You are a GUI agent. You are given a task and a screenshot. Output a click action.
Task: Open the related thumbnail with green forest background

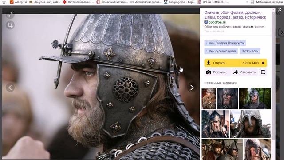pos(255,99)
